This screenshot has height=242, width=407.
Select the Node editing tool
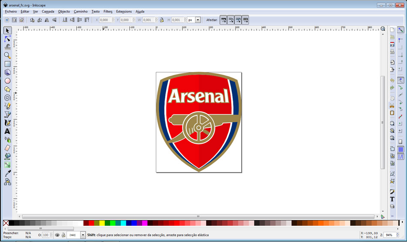(x=7, y=39)
